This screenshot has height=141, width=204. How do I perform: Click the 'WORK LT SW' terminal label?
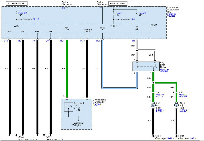click(x=67, y=29)
